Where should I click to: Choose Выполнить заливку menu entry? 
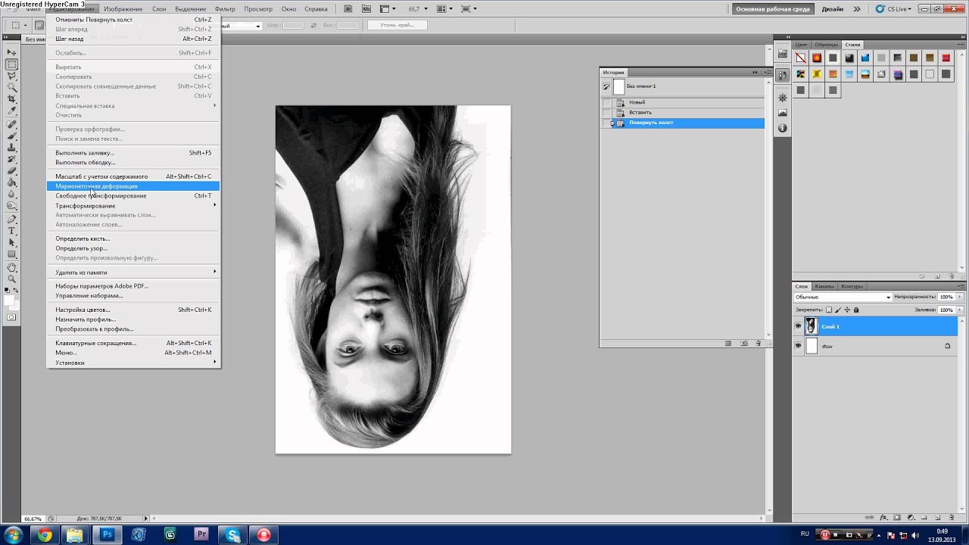tap(133, 153)
